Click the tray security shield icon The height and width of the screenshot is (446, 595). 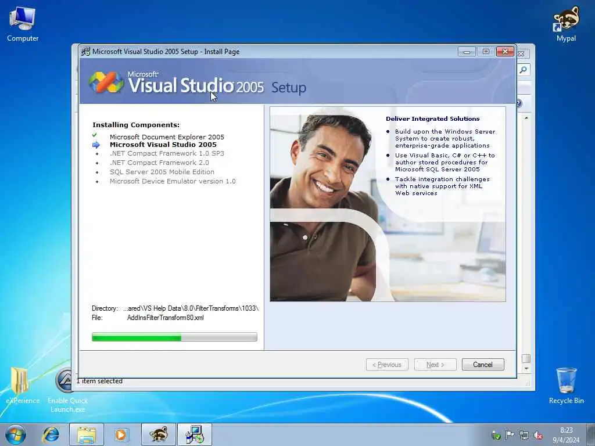coord(496,435)
